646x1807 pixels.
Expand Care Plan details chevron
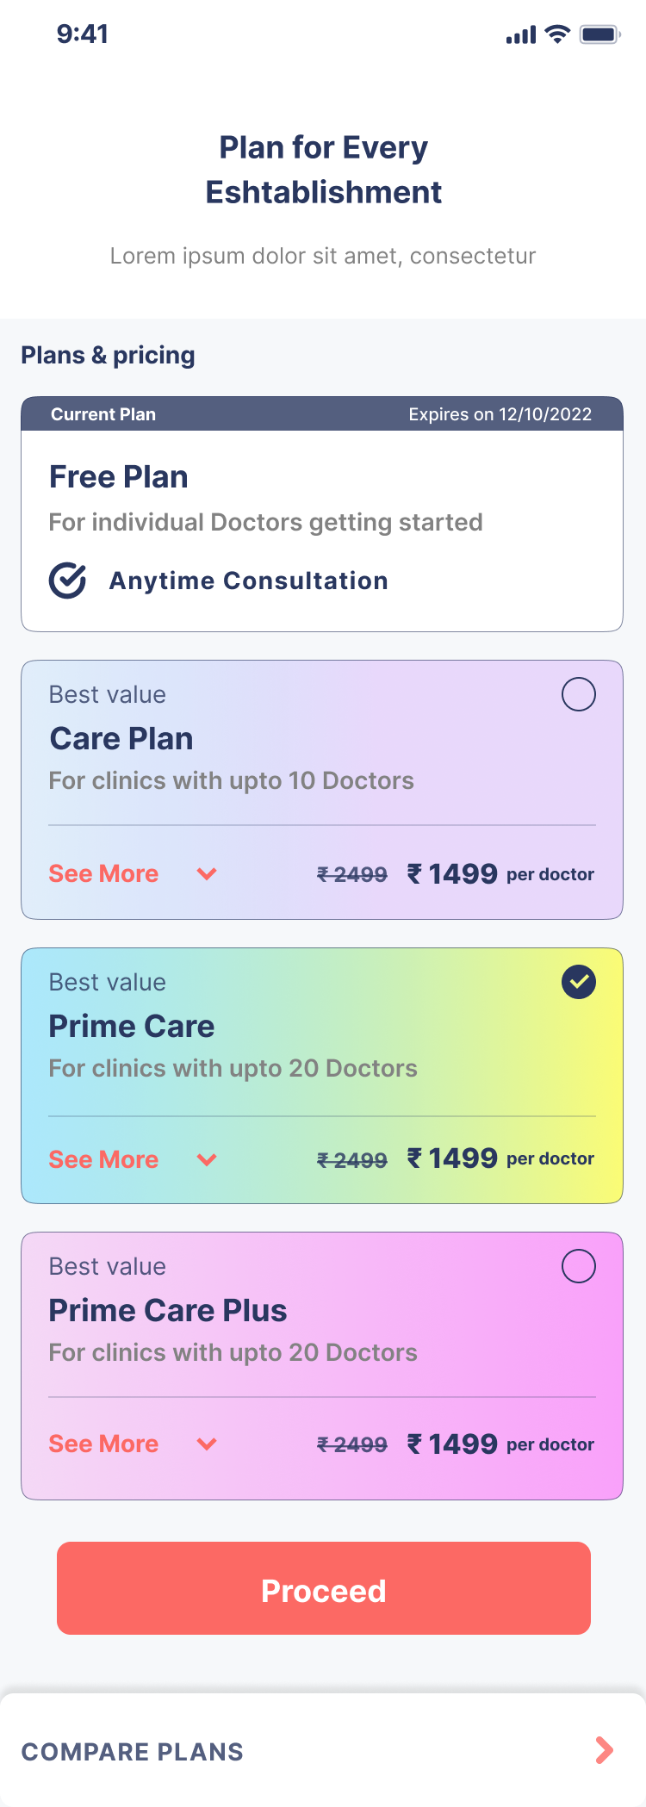coord(207,874)
